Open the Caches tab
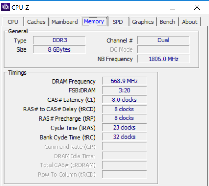Viewport: 209px width, 186px height. coord(36,22)
